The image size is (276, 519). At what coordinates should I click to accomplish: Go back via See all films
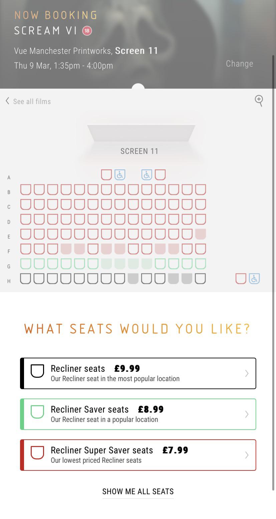point(32,101)
